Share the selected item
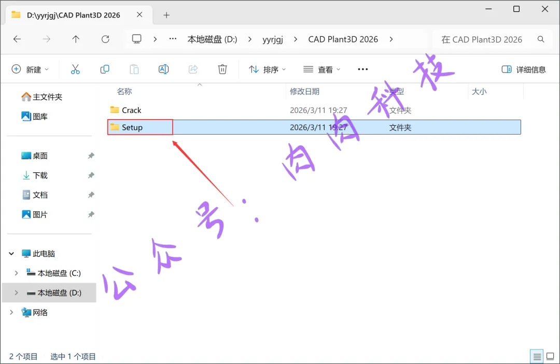560x364 pixels. [x=193, y=69]
